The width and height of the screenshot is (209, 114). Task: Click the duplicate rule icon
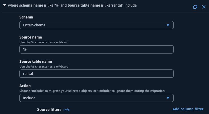click(195, 7)
